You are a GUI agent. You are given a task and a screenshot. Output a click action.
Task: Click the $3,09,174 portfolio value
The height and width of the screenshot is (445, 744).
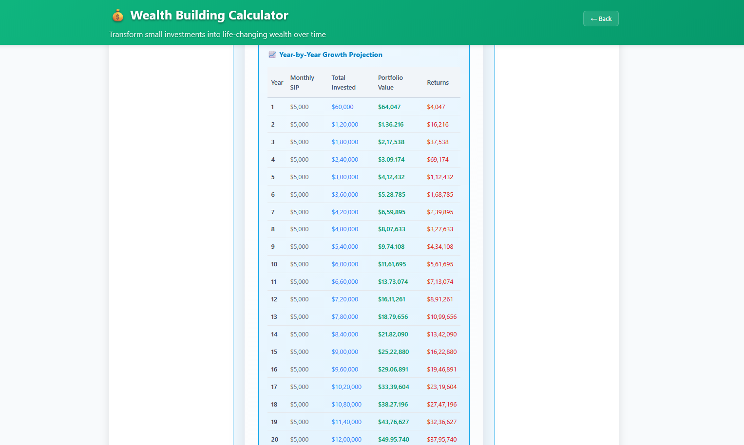point(391,159)
